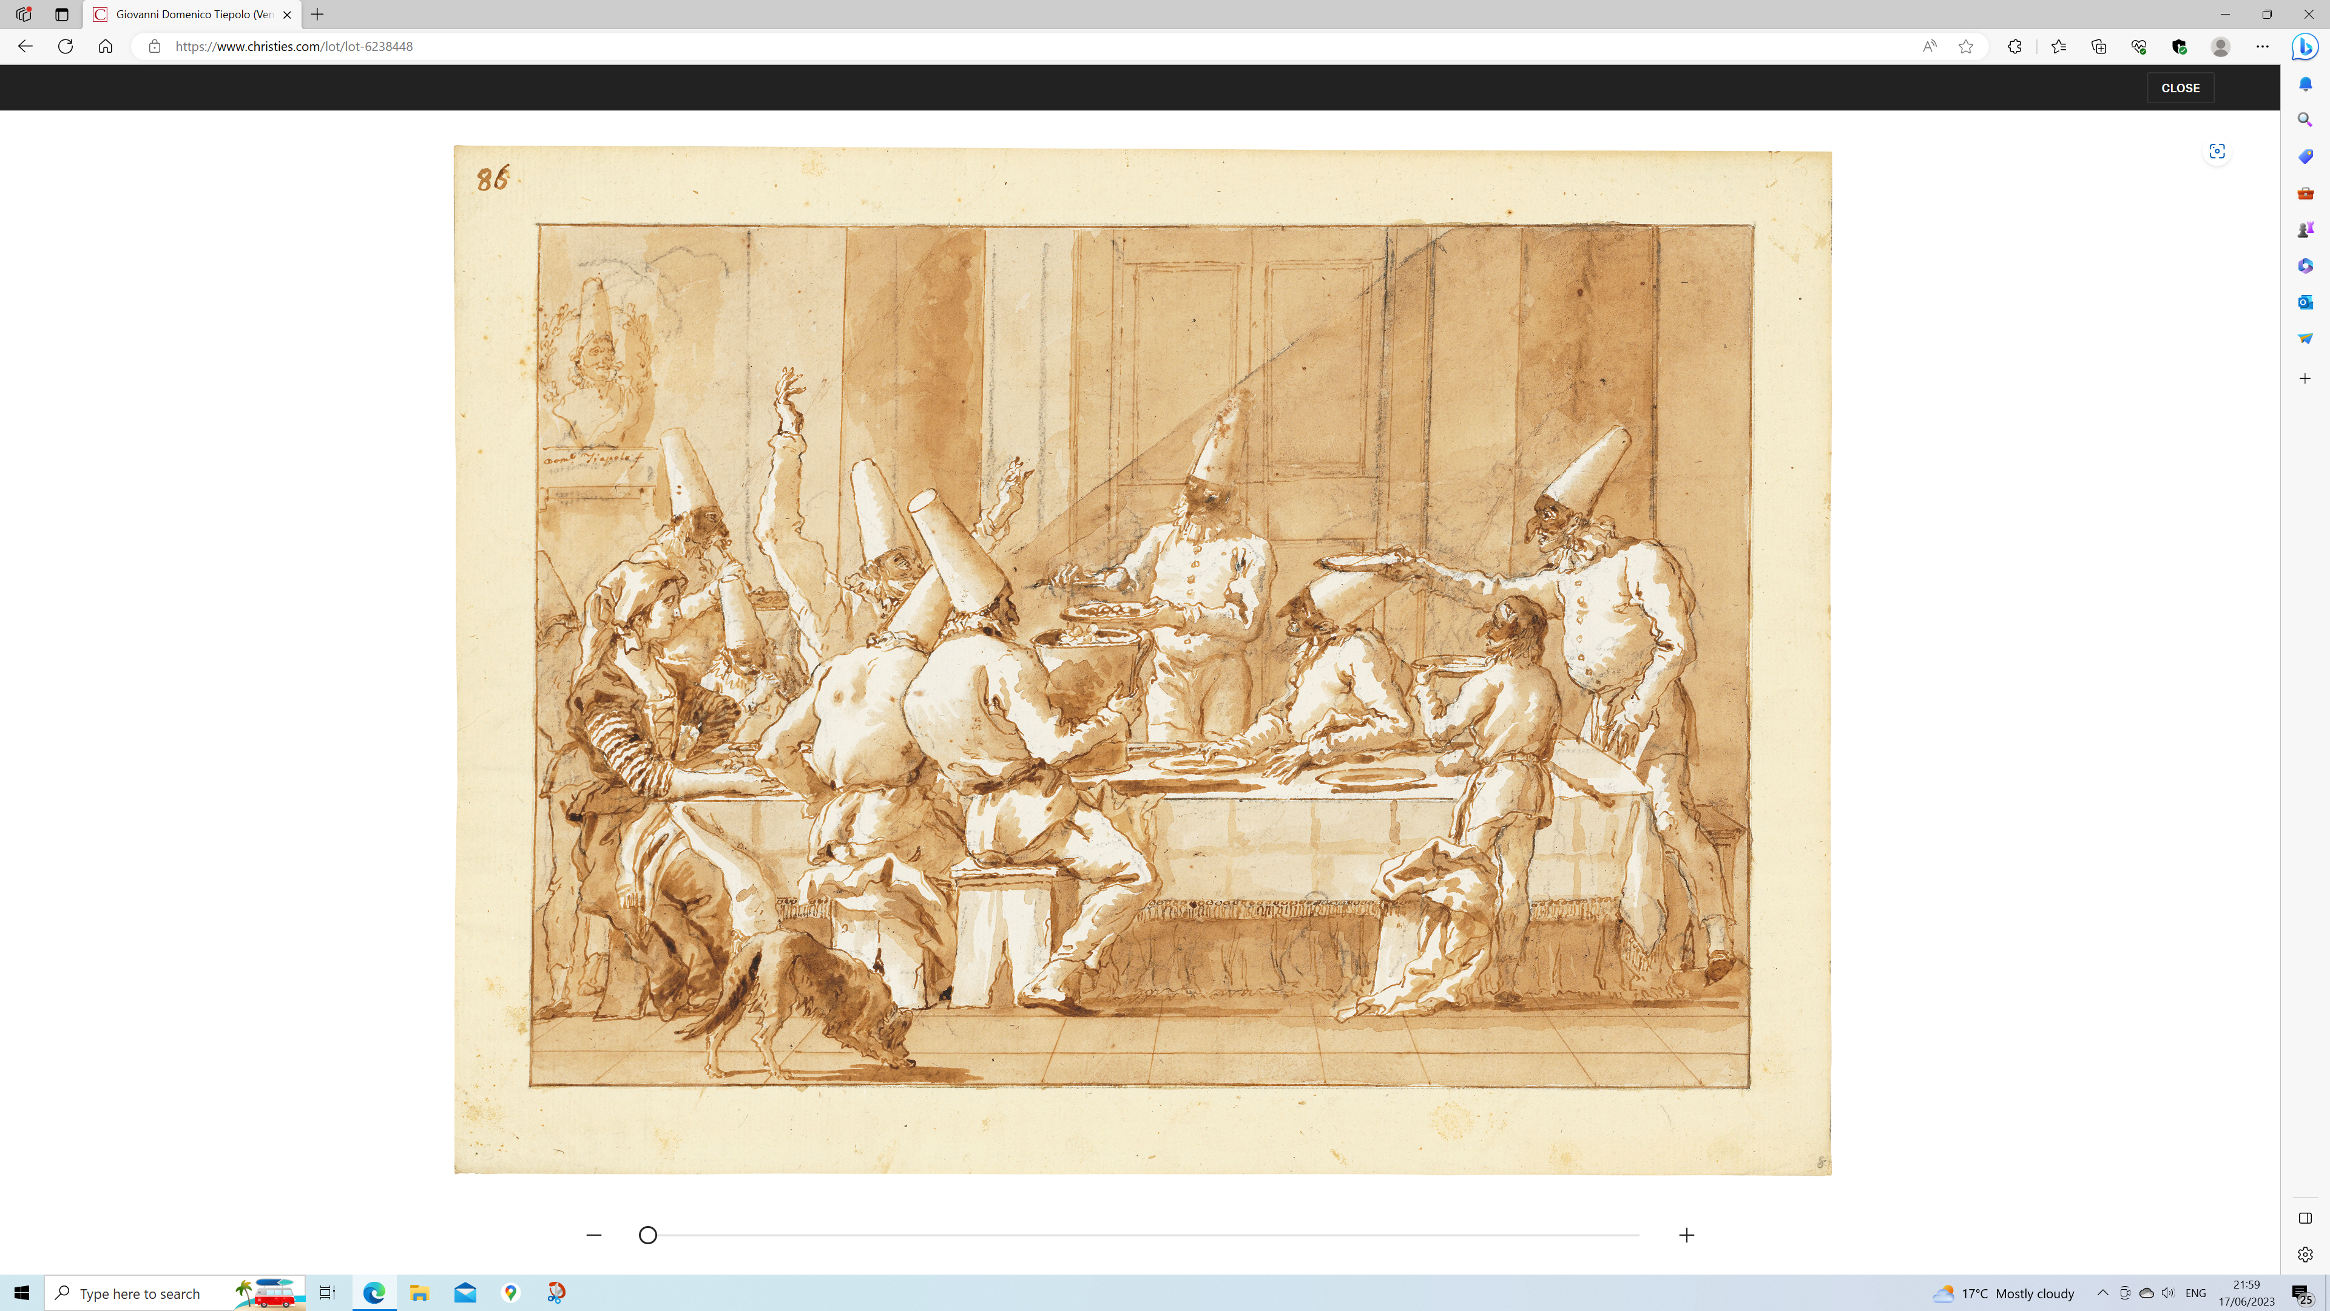
Task: Zoom out using the minus button
Action: pyautogui.click(x=593, y=1235)
